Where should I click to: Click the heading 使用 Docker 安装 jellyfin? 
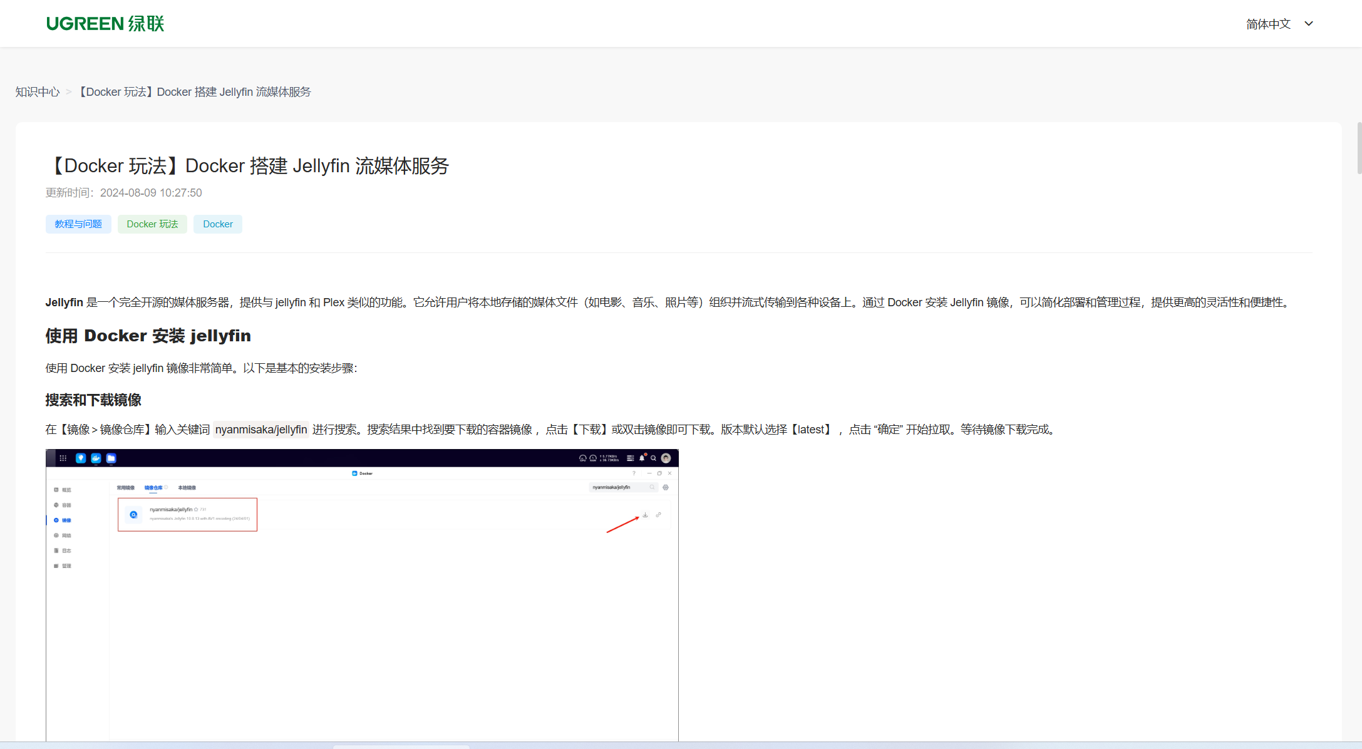tap(148, 336)
